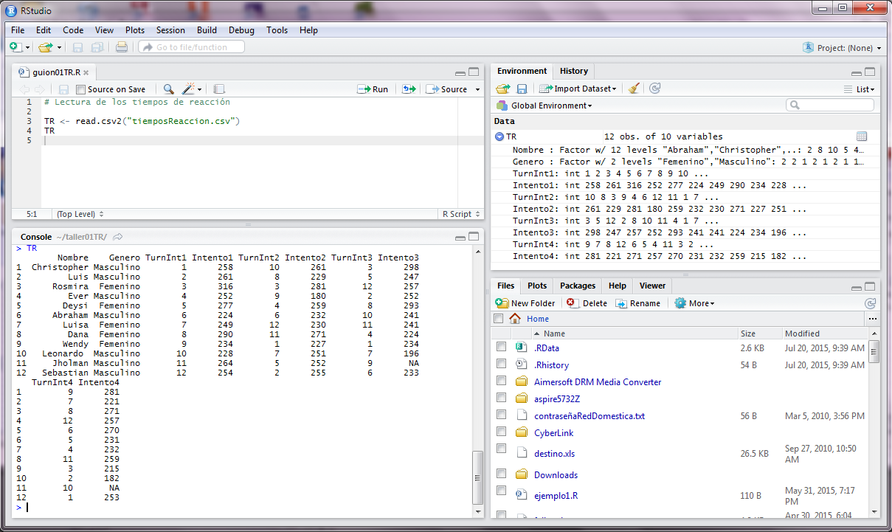
Task: Click the console's view current directory arrow
Action: (117, 237)
